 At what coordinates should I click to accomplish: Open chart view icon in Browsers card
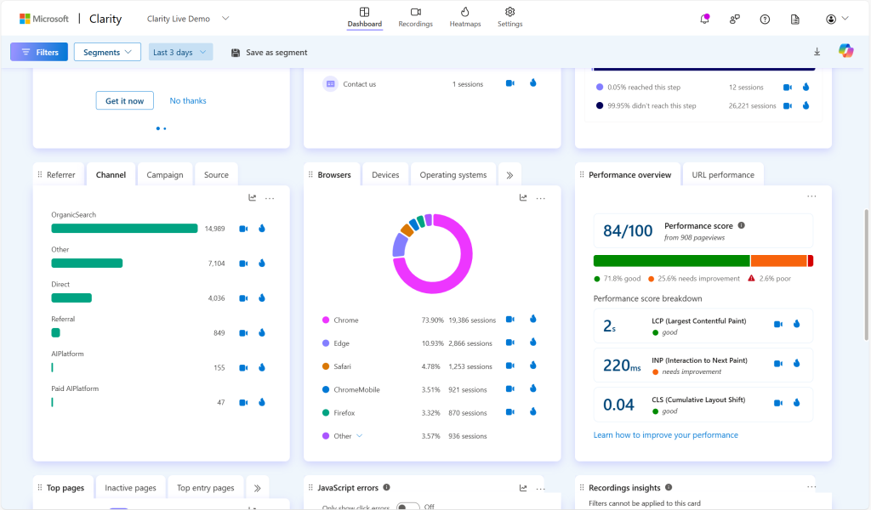pyautogui.click(x=523, y=198)
